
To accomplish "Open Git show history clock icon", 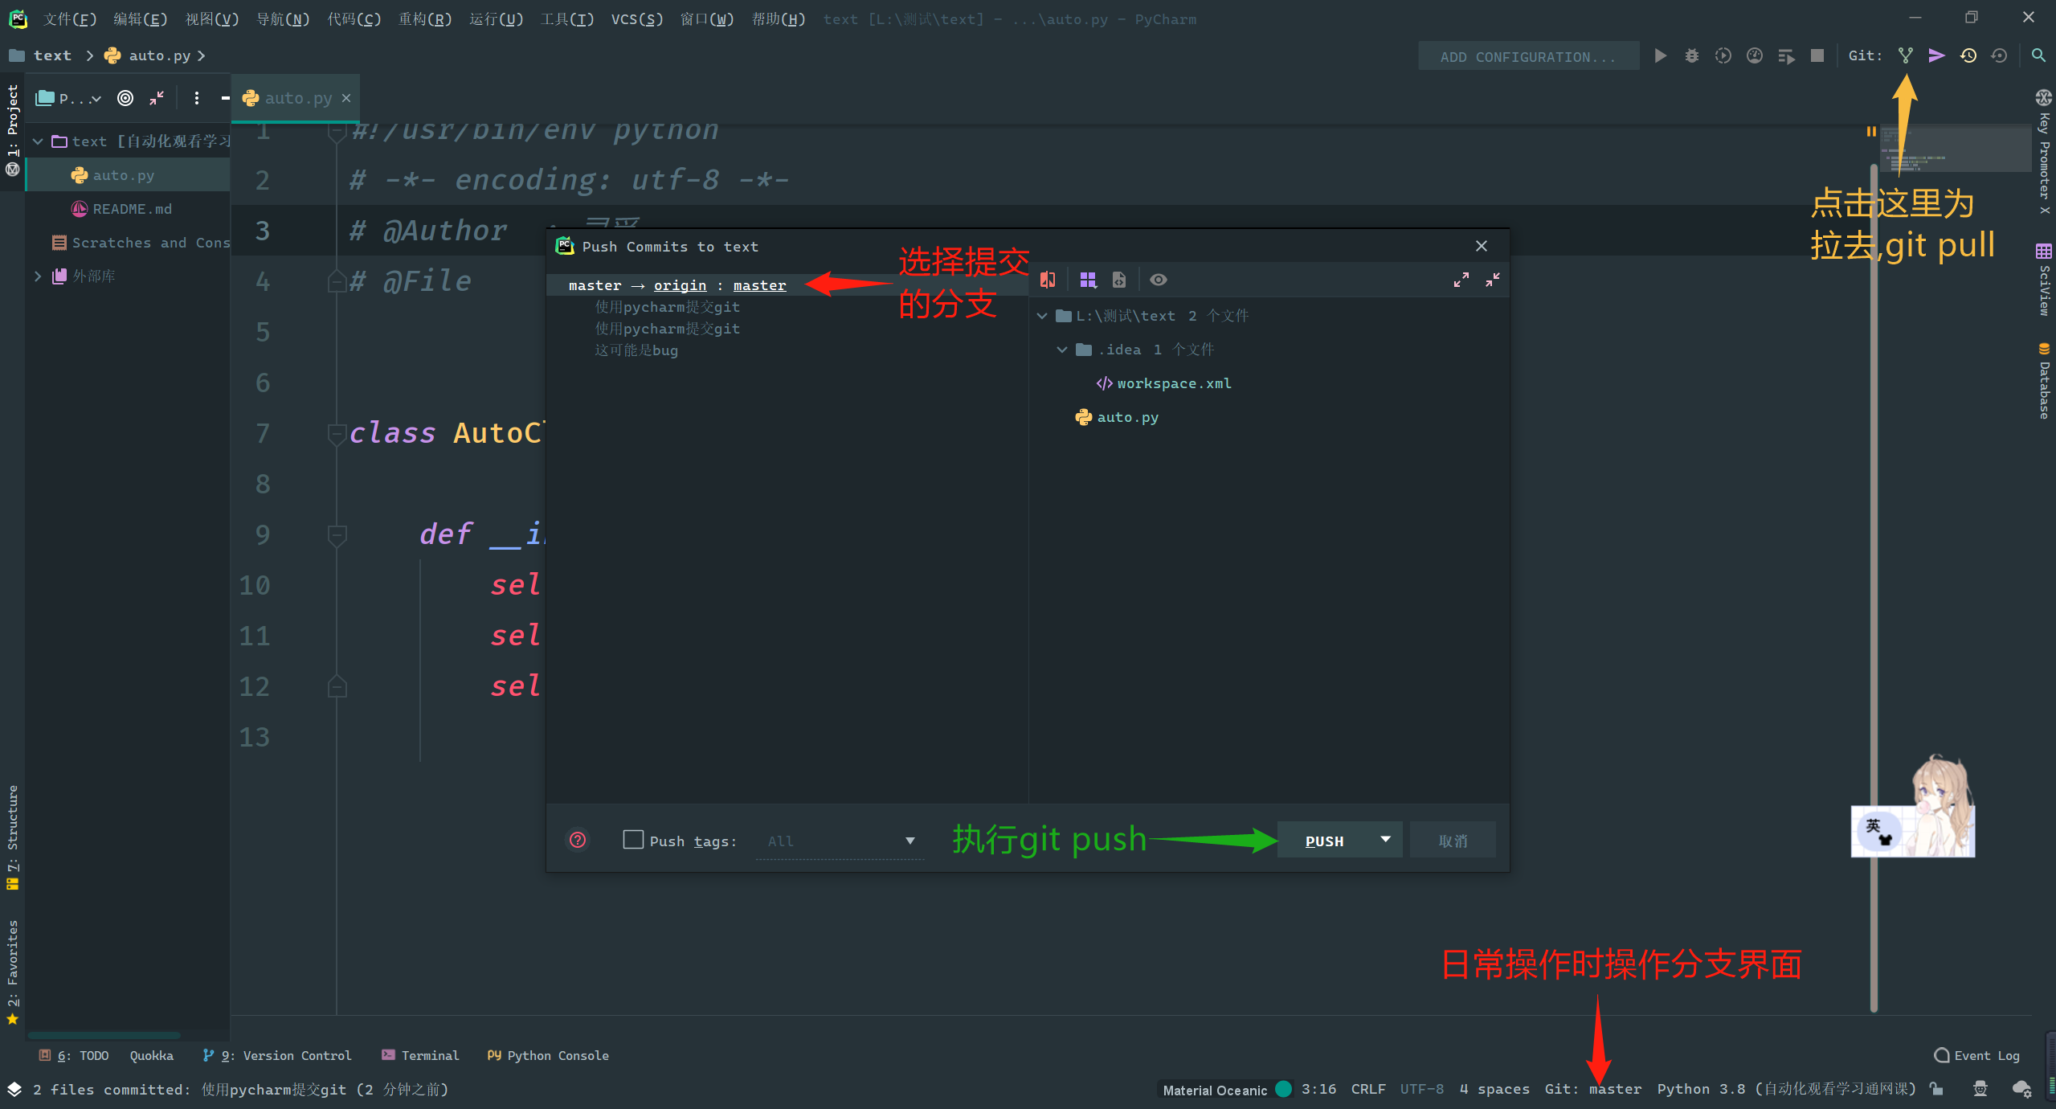I will pyautogui.click(x=1968, y=55).
